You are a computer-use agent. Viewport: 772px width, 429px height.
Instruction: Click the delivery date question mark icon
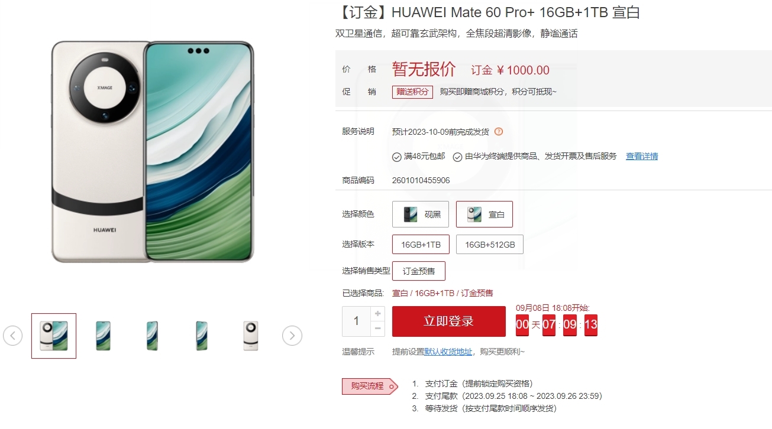click(498, 132)
